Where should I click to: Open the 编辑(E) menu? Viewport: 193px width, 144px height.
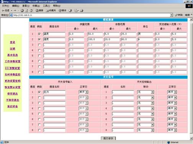coord(16,6)
